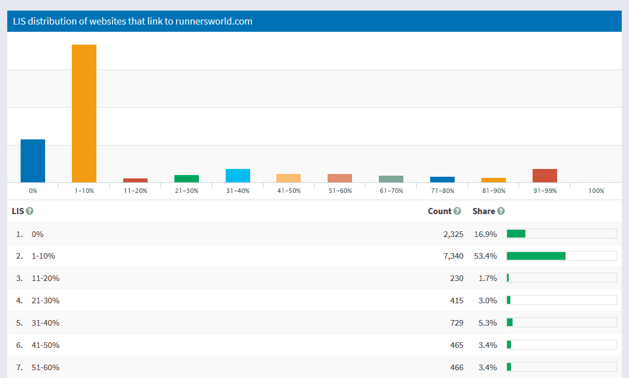This screenshot has height=378, width=629.
Task: Click the help icon next to LIS
Action: click(x=30, y=211)
